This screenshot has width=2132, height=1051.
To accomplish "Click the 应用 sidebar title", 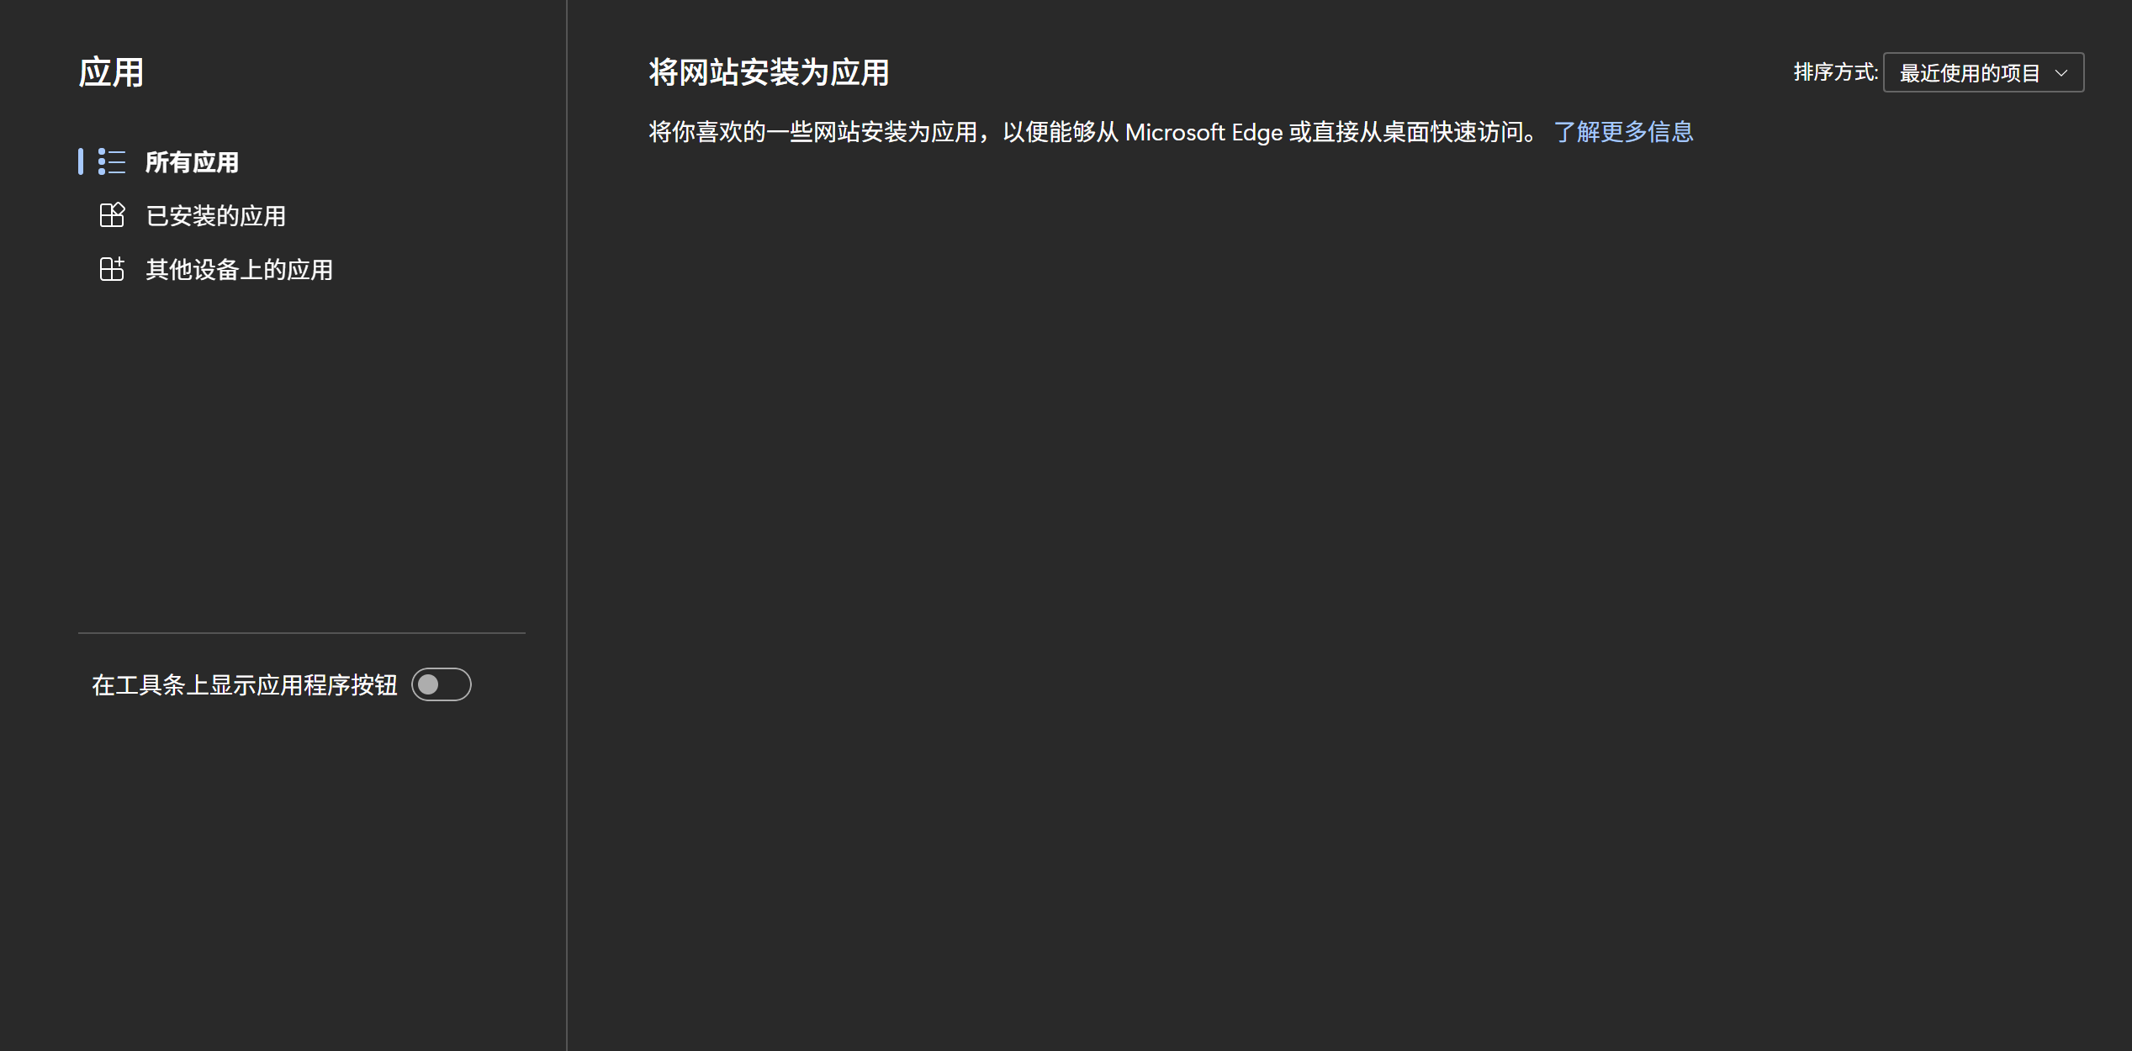I will [111, 72].
